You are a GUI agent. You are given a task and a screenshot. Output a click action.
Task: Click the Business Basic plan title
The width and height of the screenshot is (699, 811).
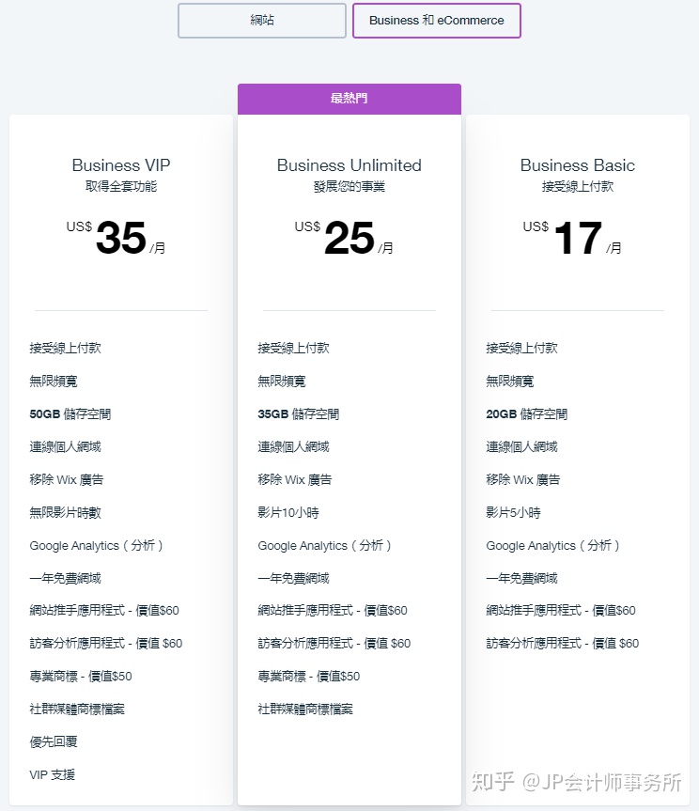pos(578,165)
